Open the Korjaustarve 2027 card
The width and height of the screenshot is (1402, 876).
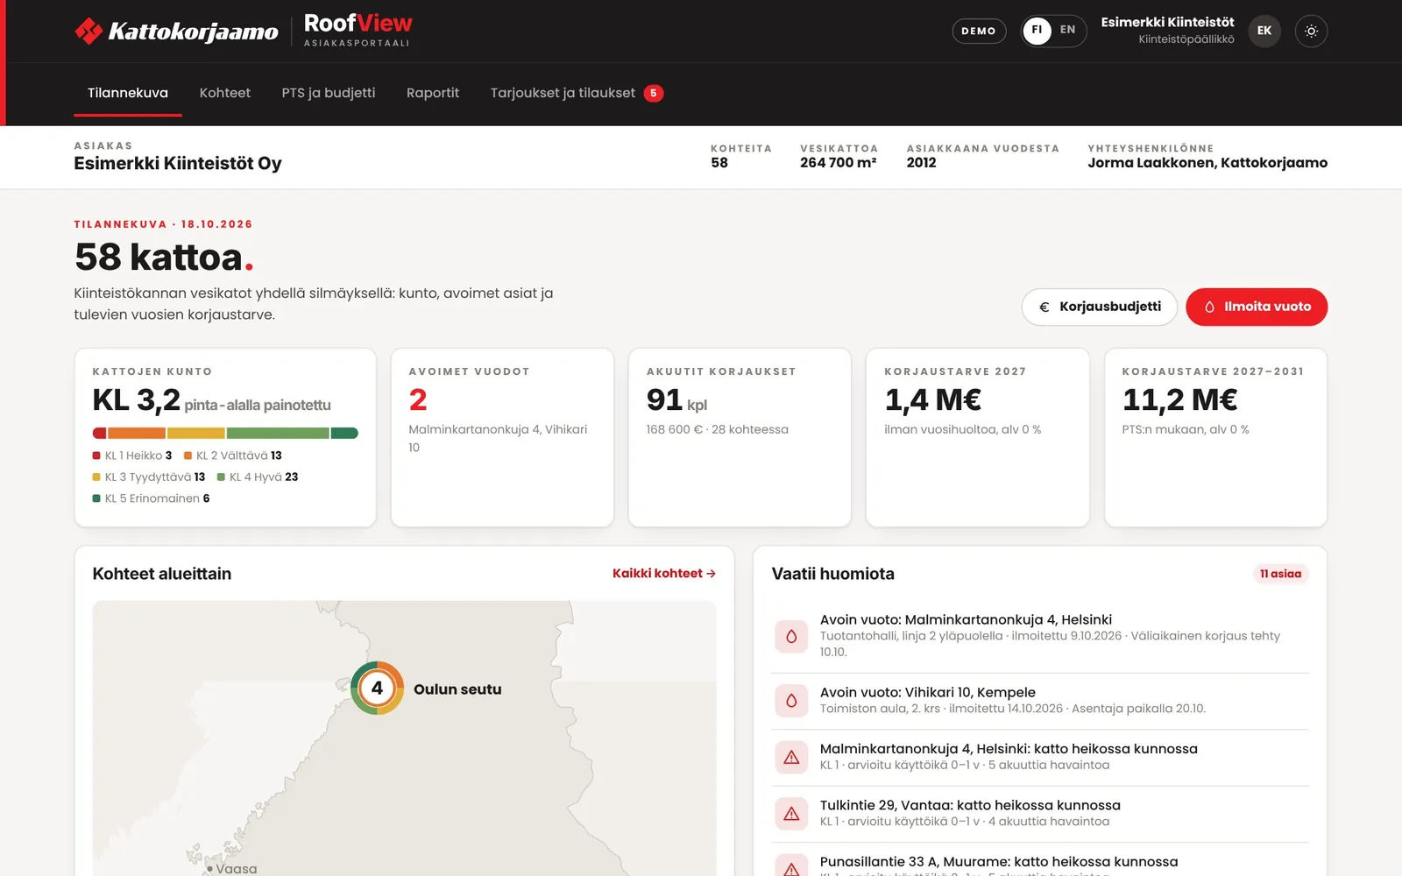(978, 437)
